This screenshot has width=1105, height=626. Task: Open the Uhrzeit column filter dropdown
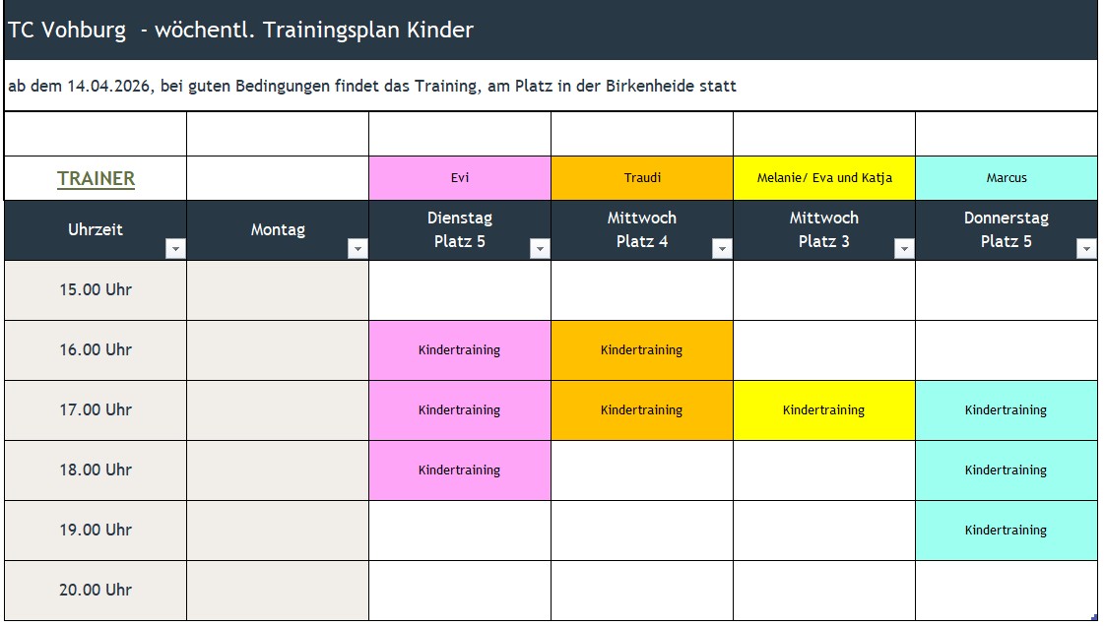click(175, 249)
